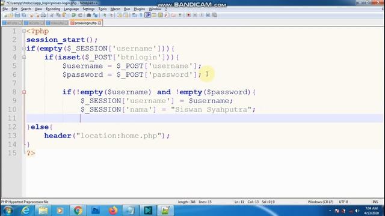The image size is (385, 216).
Task: Toggle INS insert mode in status bar
Action: [x=375, y=202]
